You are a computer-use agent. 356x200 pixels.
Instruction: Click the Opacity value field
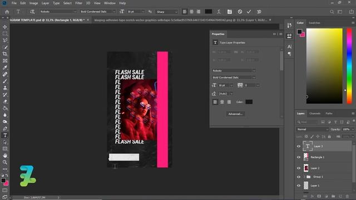point(346,129)
